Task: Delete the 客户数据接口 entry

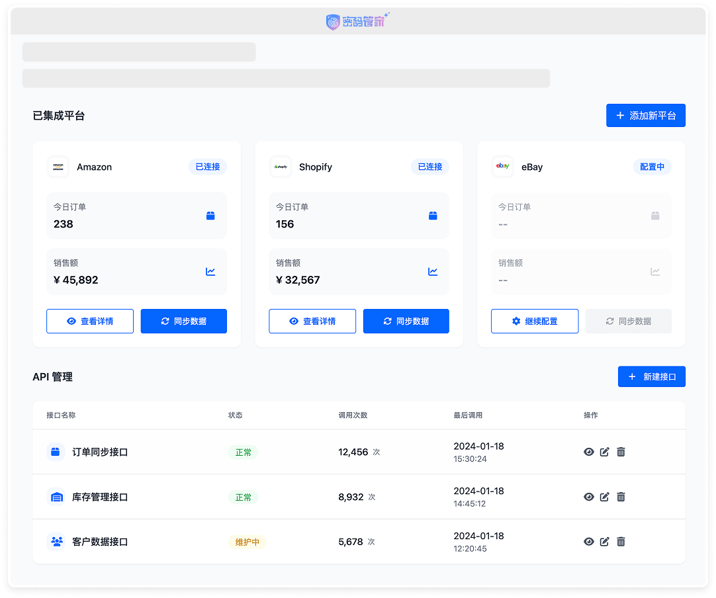Action: click(x=621, y=542)
